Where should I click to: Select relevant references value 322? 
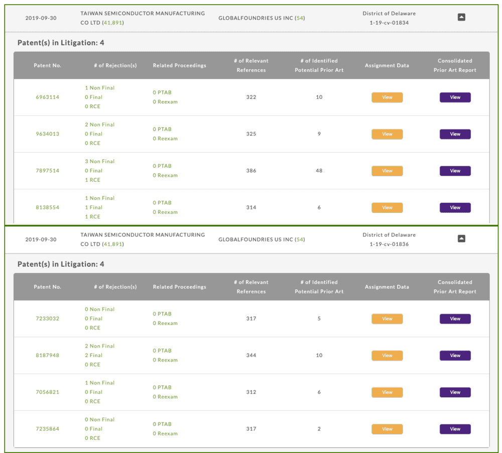(x=251, y=97)
